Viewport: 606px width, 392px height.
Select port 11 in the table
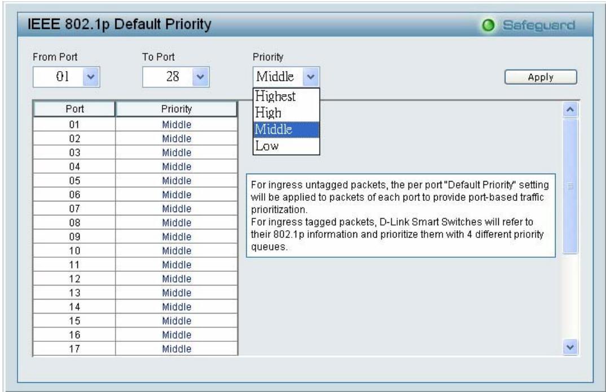coord(74,265)
